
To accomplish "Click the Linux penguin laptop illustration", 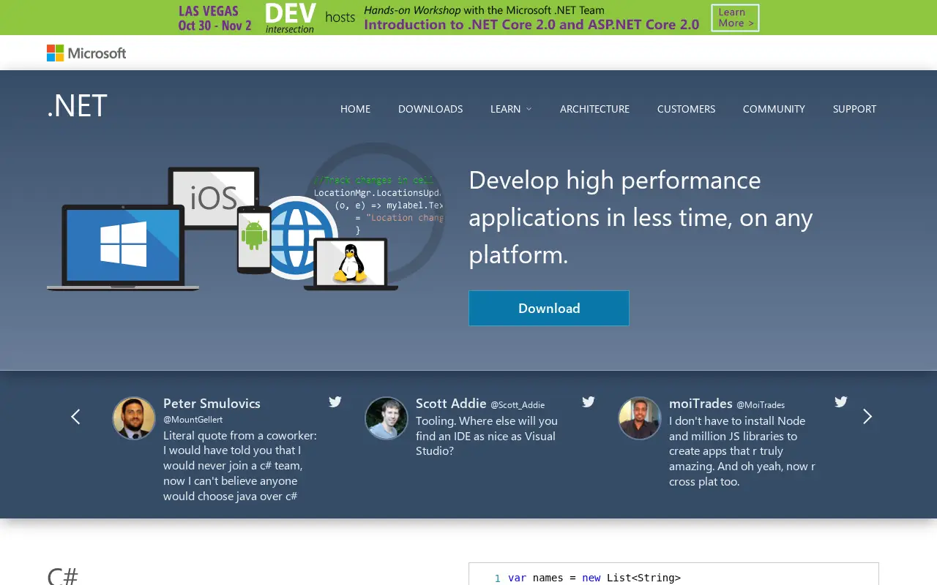I will click(x=351, y=264).
